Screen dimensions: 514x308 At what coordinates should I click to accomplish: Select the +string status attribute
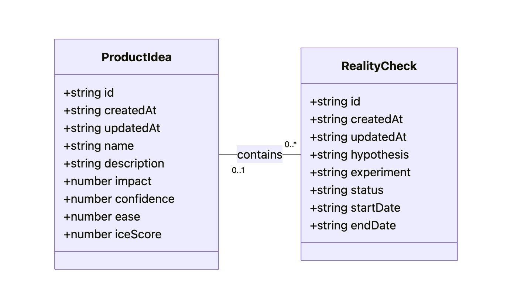tap(347, 190)
